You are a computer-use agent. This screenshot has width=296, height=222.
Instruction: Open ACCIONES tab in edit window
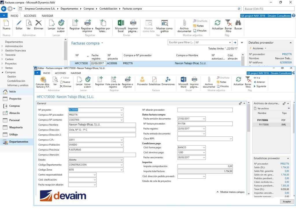60,73
